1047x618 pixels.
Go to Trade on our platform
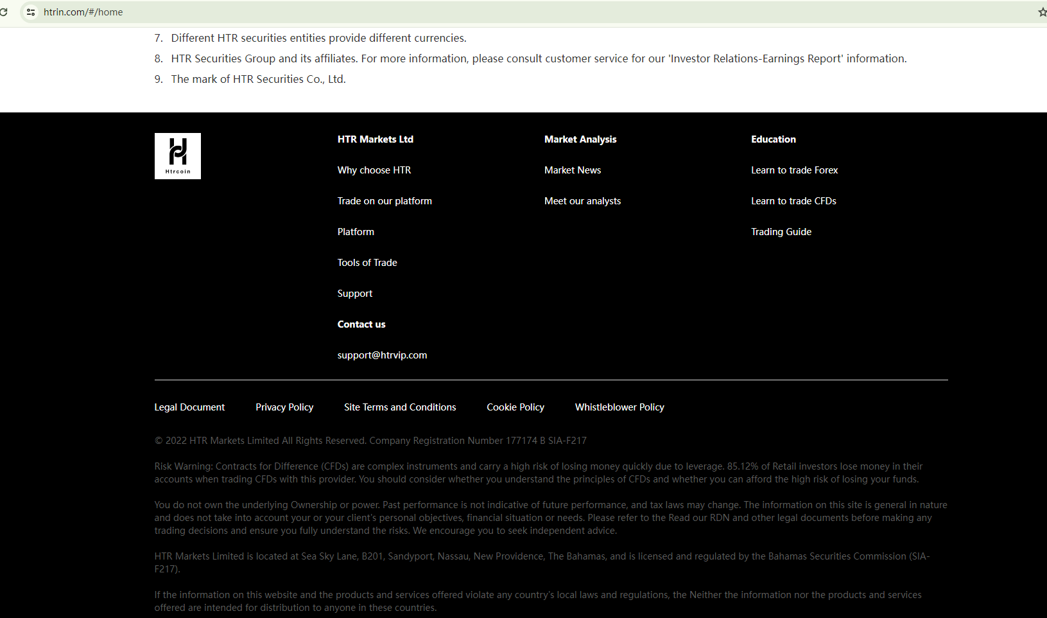(384, 201)
